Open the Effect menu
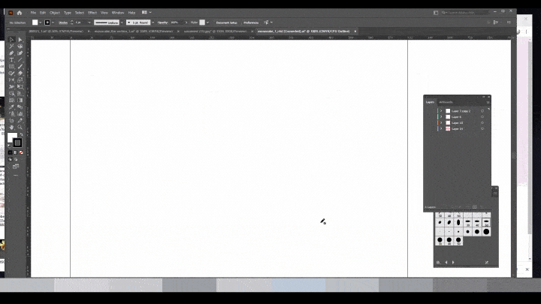 (x=92, y=13)
